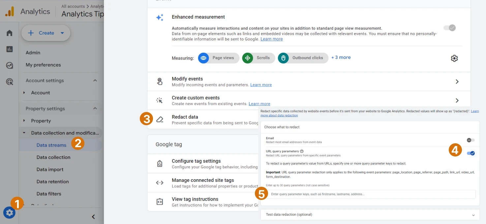Open the Explore icon in sidebar
Screen dimensions: 486x224
click(10, 66)
